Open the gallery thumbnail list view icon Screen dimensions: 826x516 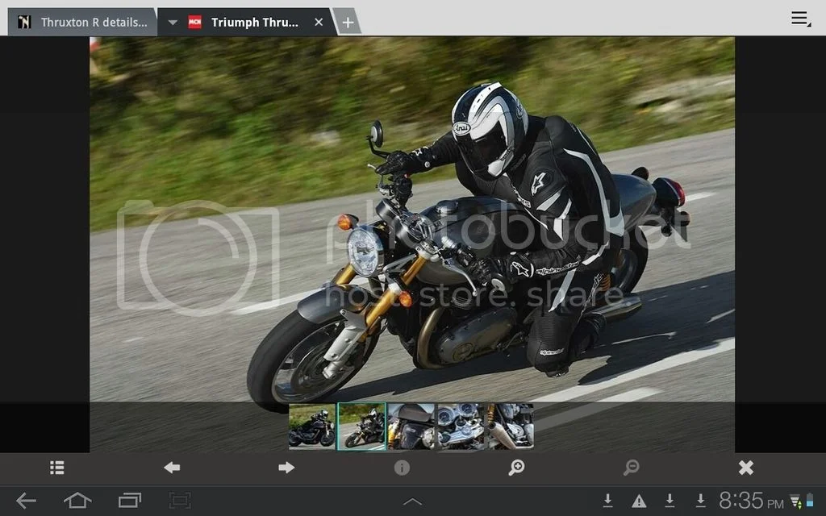coord(56,468)
